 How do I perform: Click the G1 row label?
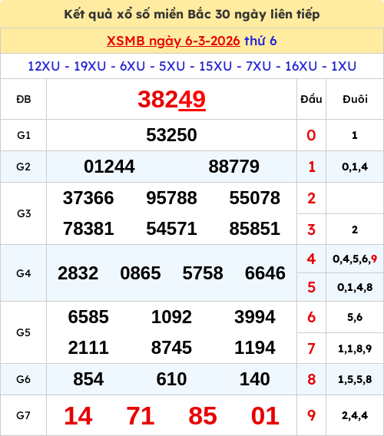24,135
